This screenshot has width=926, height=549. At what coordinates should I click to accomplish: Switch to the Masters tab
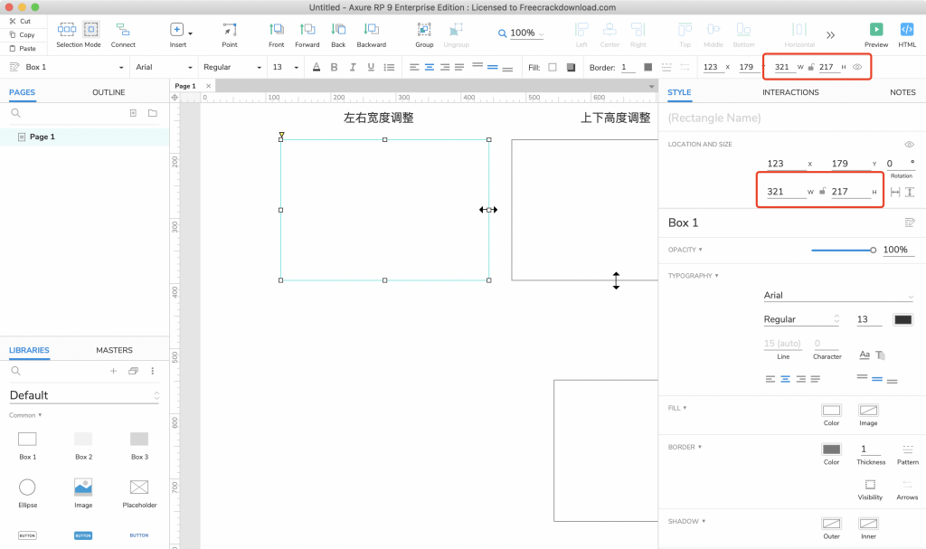(114, 350)
